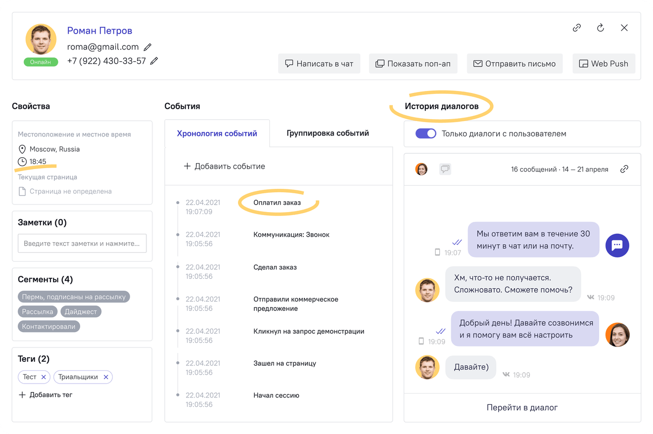Copy the dialog link via chain icon
653x434 pixels.
[624, 169]
